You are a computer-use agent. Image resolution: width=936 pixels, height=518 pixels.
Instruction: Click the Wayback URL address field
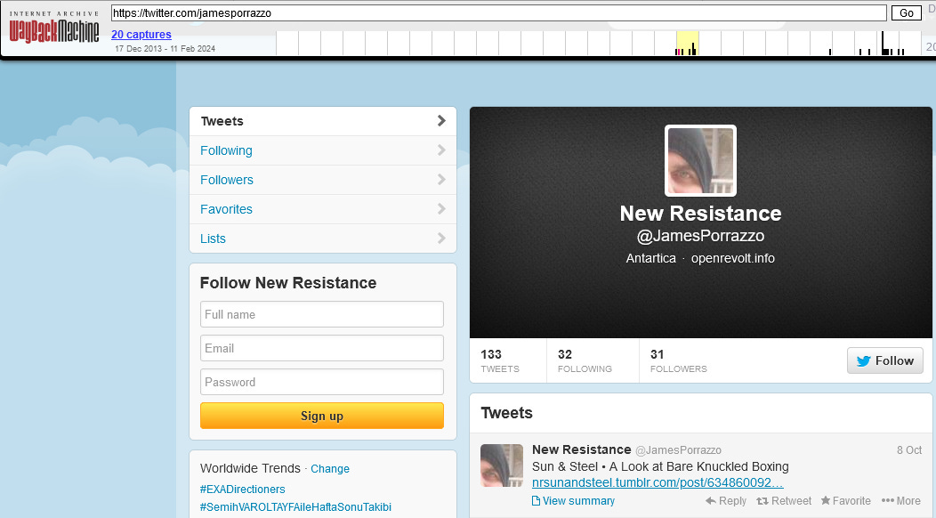(498, 13)
